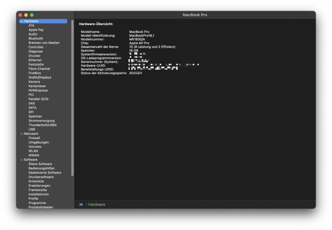This screenshot has width=332, height=230.
Task: Click the sidebar vertical scrollbar
Action: point(72,97)
